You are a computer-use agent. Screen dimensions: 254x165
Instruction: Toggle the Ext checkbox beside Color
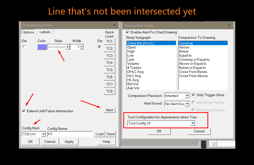coord(24,47)
